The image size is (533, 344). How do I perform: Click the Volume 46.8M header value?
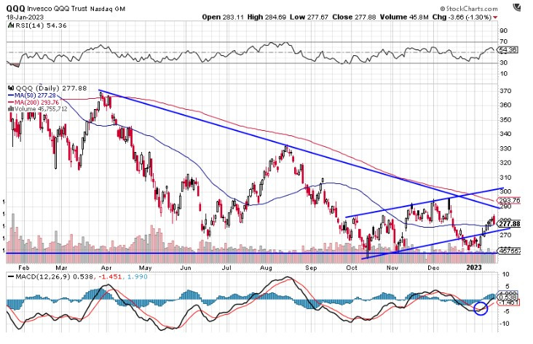(404, 17)
